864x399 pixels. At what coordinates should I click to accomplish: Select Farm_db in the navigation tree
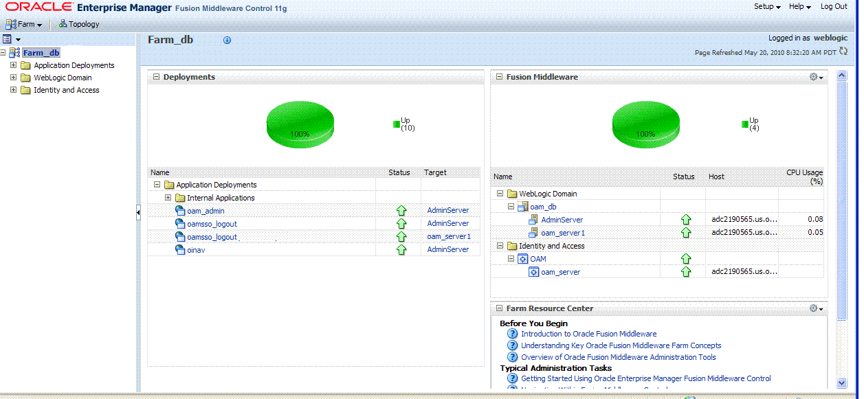[x=41, y=53]
